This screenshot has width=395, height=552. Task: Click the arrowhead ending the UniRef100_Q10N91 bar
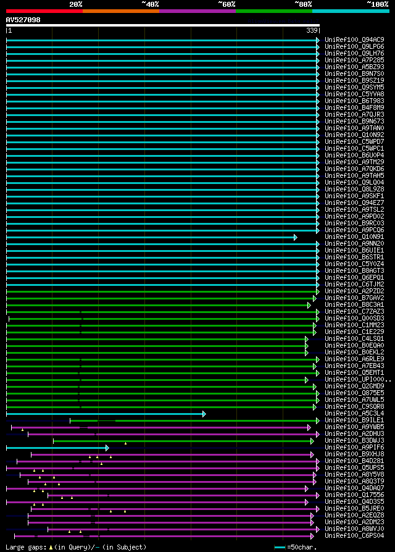click(x=296, y=238)
